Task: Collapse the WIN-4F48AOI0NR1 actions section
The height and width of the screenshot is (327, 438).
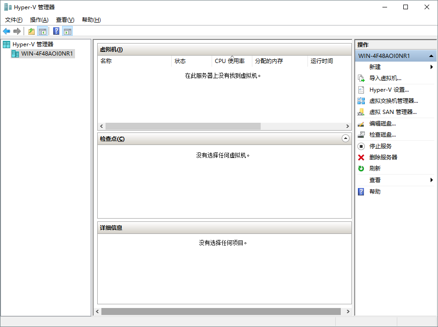Action: tap(431, 56)
